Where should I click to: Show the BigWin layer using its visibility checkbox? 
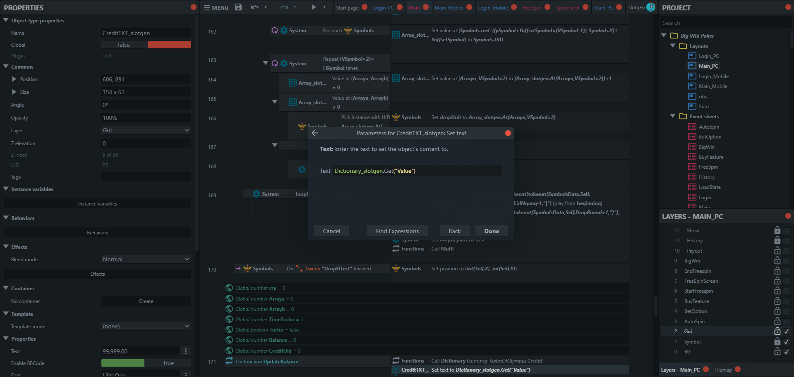(x=787, y=260)
